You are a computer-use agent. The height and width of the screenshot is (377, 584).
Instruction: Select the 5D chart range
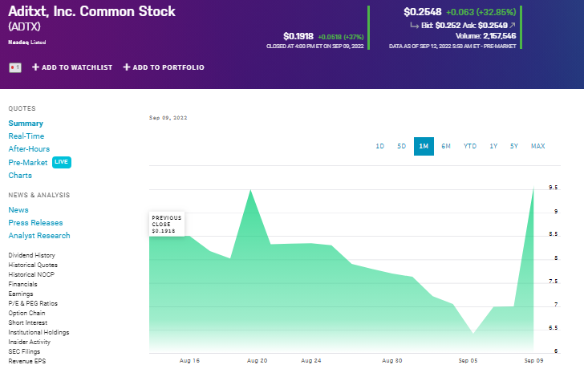coord(401,146)
